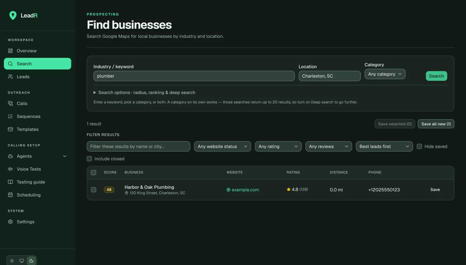Click the Overview grid icon in sidebar
The height and width of the screenshot is (265, 466).
pyautogui.click(x=10, y=51)
